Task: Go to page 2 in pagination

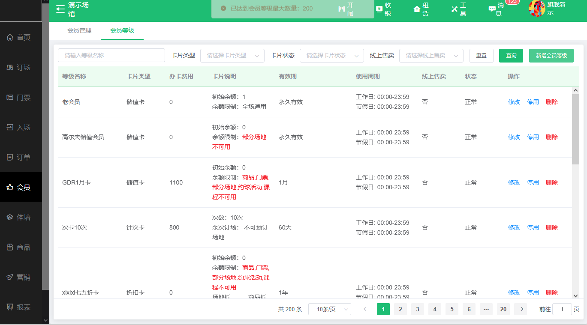Action: pyautogui.click(x=400, y=309)
